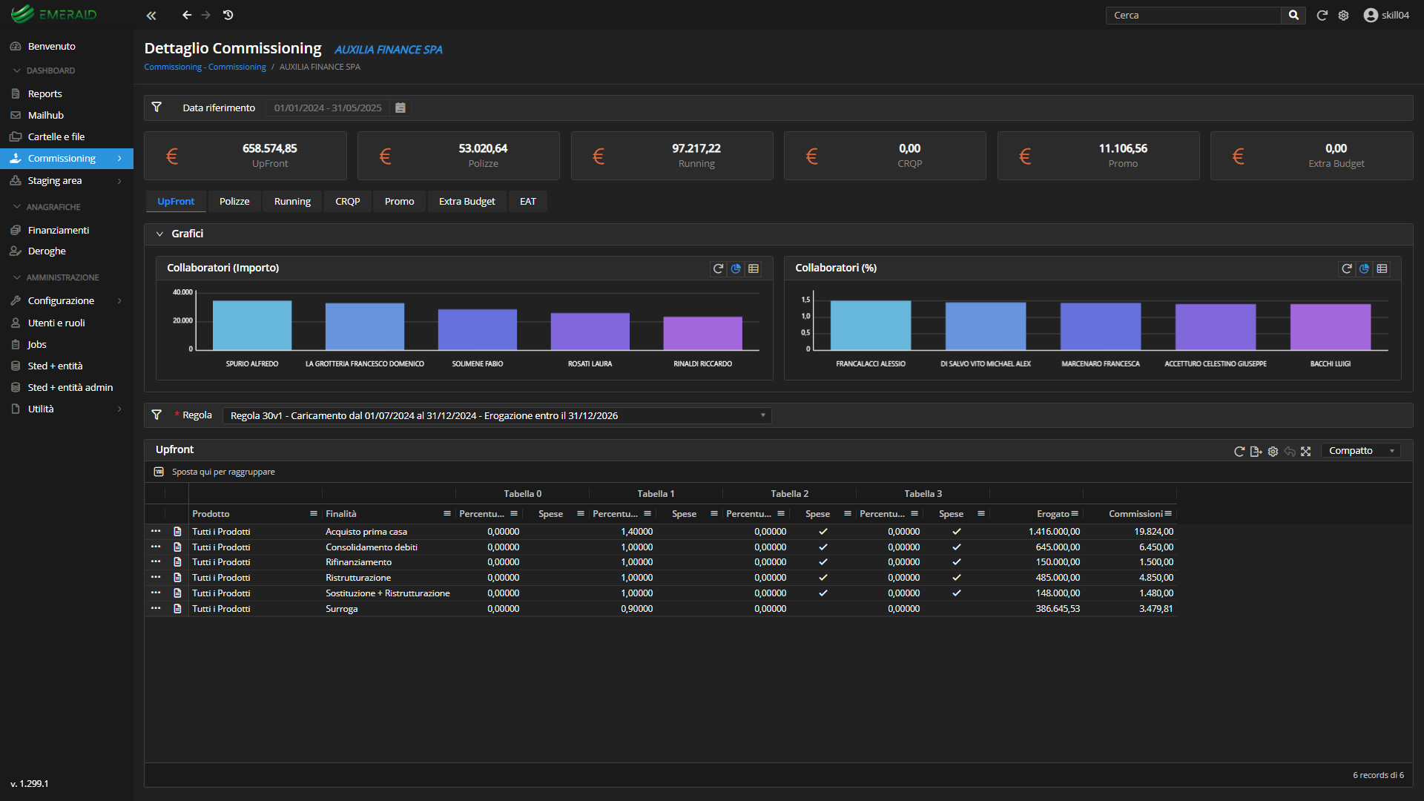Open Upfront grid settings gear
The width and height of the screenshot is (1424, 801).
[x=1273, y=451]
